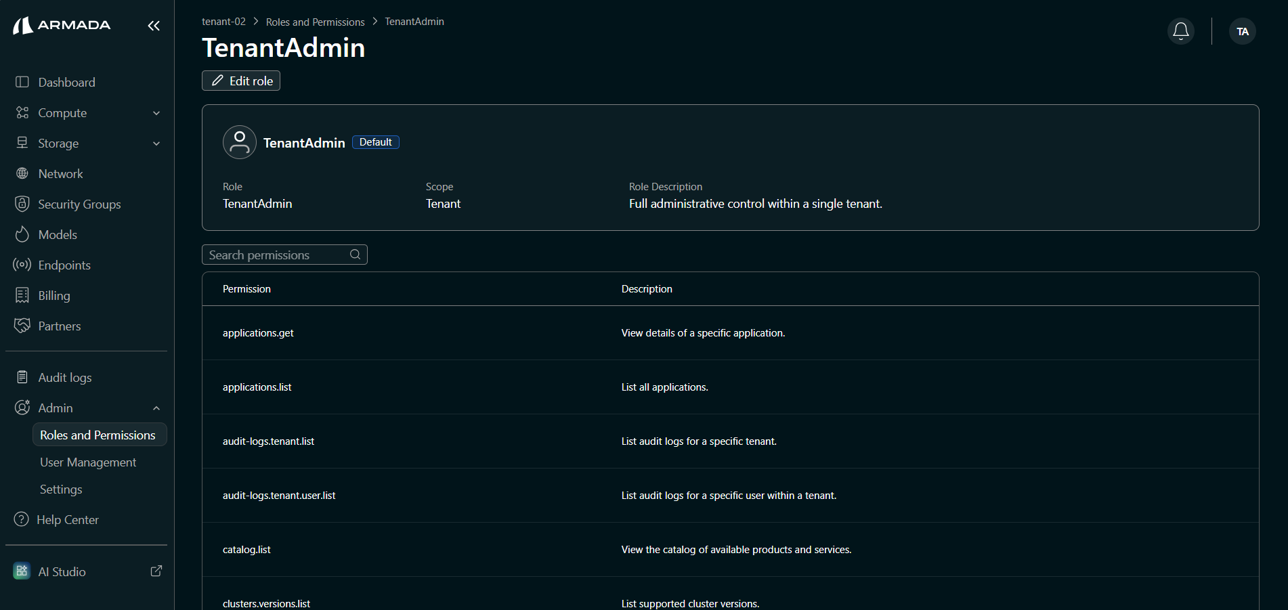Screen dimensions: 1288x610
Task: Click the Compute sidebar icon
Action: [x=22, y=112]
